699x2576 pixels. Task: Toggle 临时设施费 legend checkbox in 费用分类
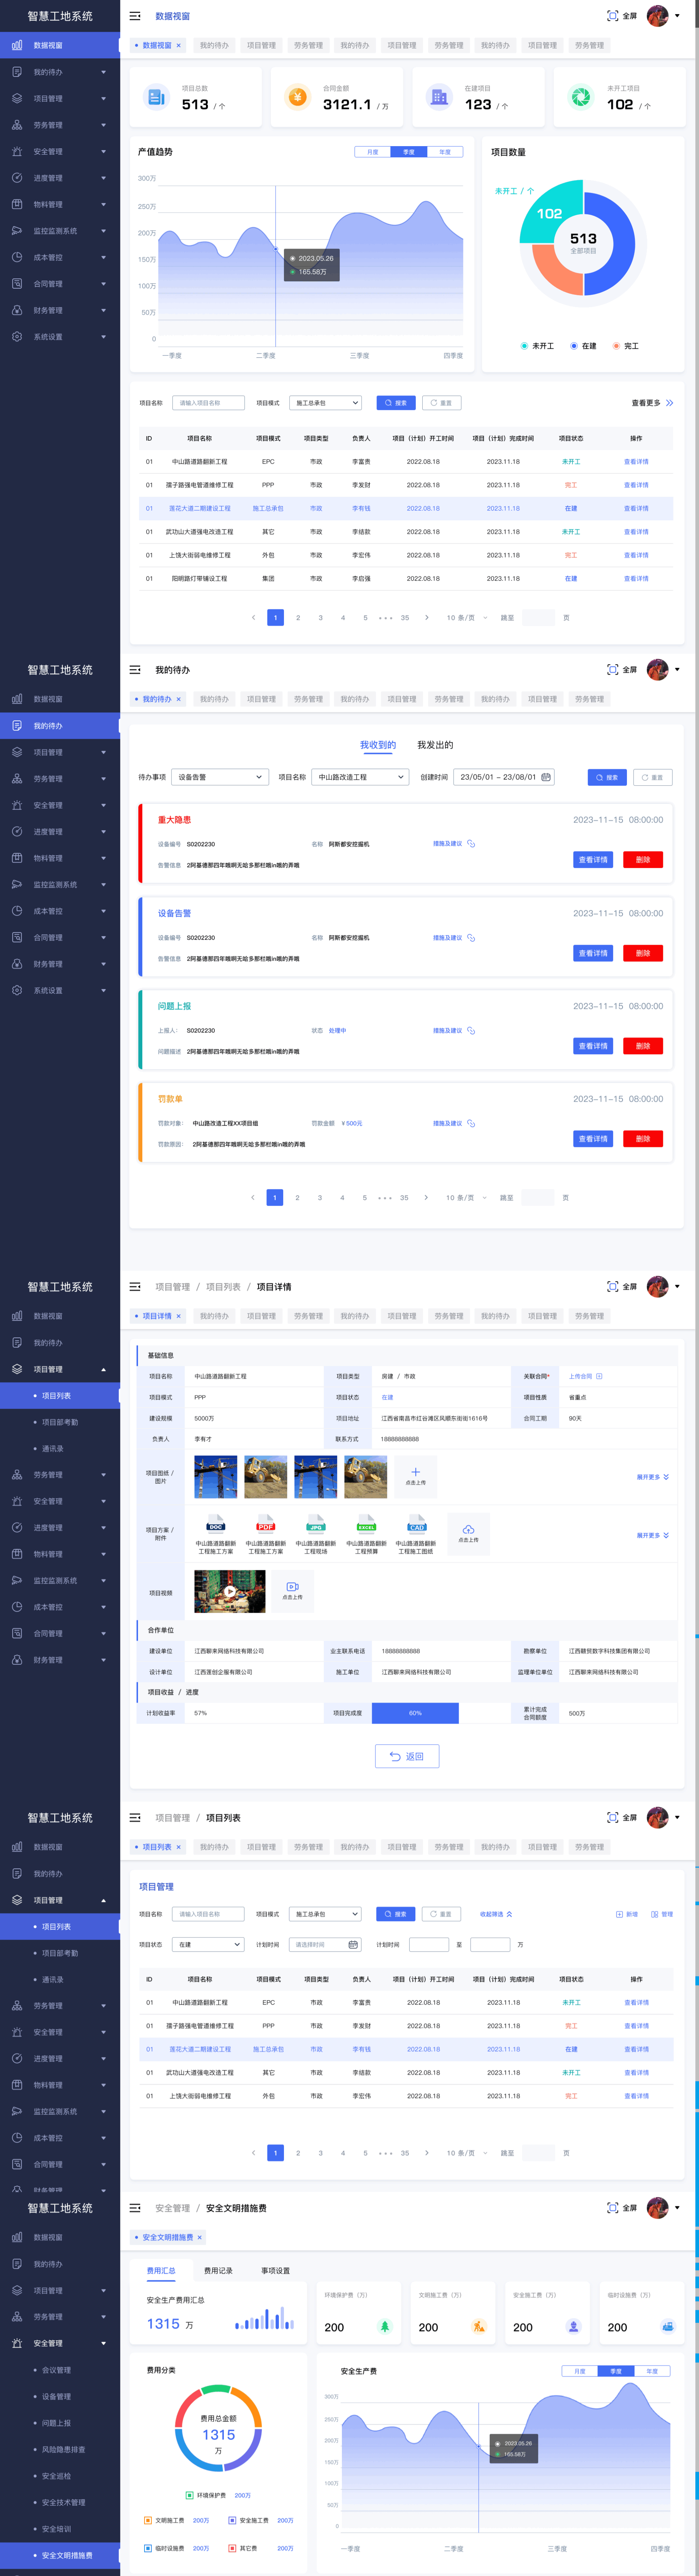pyautogui.click(x=148, y=2548)
